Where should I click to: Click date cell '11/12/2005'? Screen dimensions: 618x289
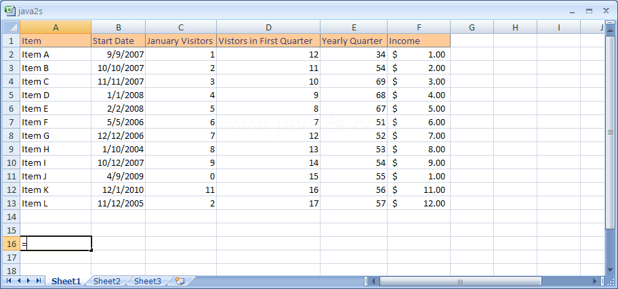point(118,203)
